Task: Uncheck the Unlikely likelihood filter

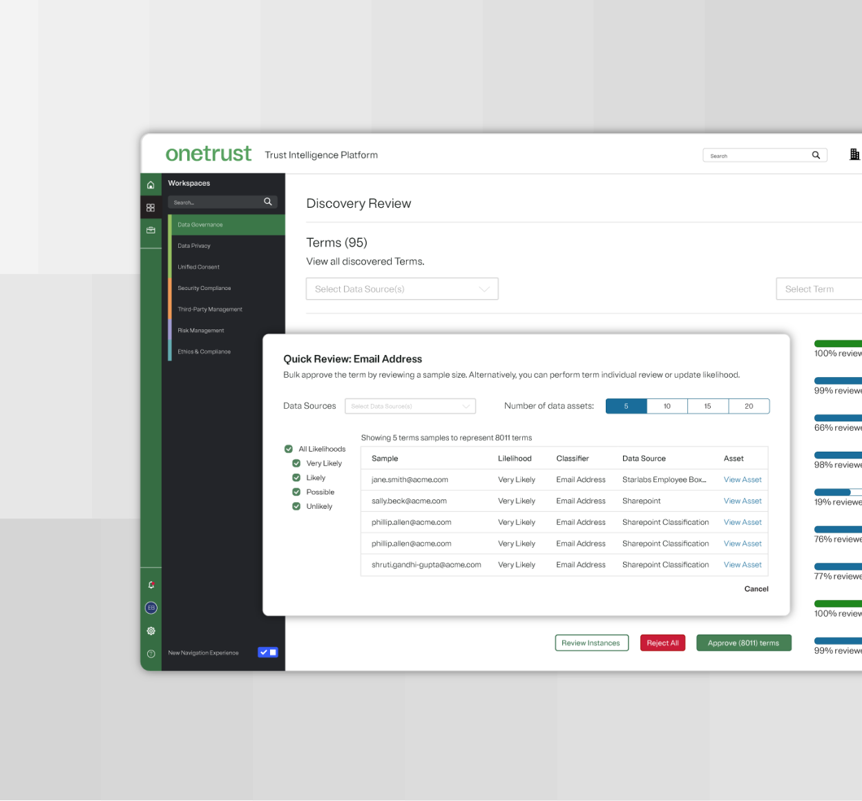Action: click(x=296, y=506)
